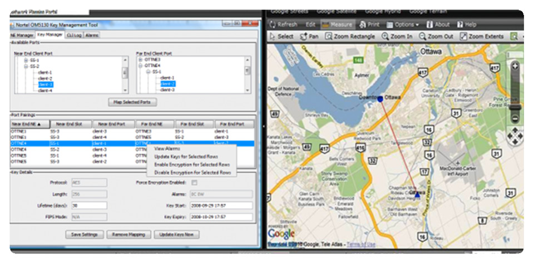Click the Far End tree scroll down arrow

coord(248,90)
